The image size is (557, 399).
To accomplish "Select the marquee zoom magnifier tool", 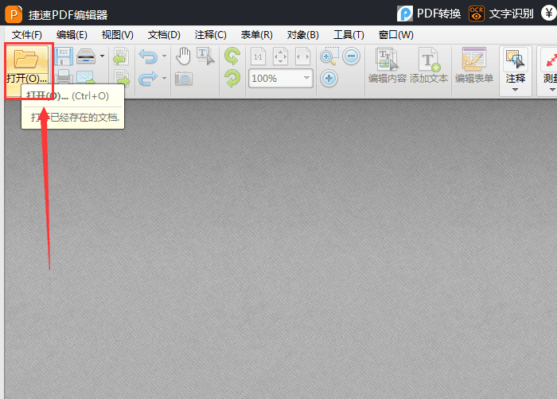I will (329, 56).
